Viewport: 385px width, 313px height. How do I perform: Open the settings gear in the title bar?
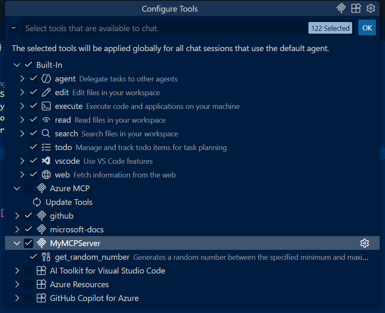pos(370,8)
